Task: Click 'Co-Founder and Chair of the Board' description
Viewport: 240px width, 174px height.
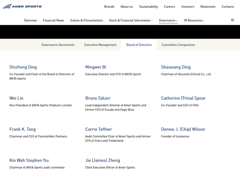Action: pos(42,76)
